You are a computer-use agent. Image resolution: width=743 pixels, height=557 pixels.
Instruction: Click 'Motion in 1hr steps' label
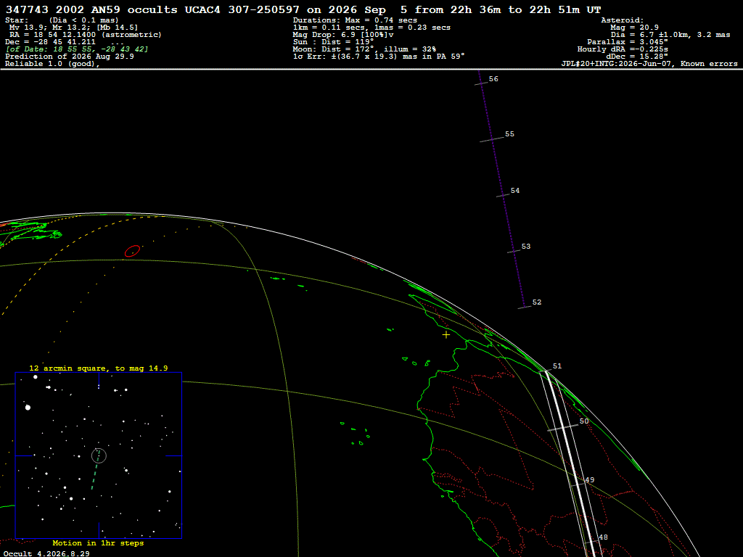click(x=98, y=542)
